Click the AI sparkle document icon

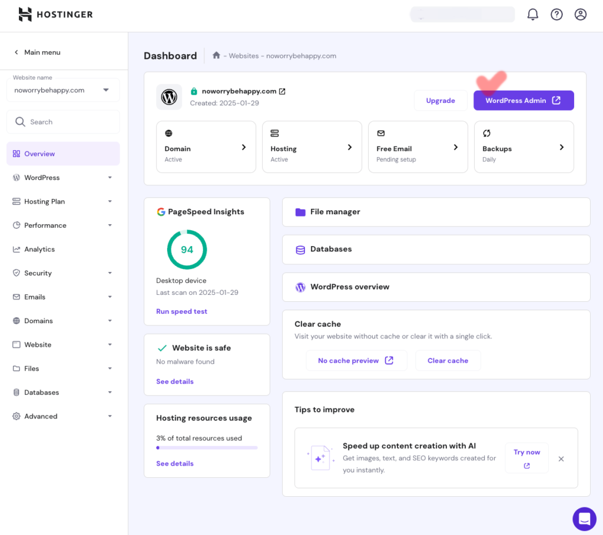(x=320, y=458)
